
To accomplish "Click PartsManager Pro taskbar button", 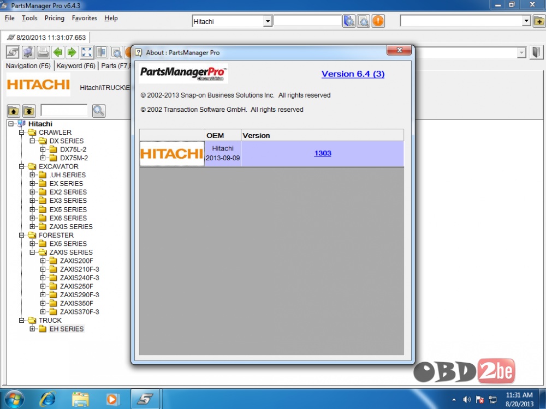I will 145,399.
